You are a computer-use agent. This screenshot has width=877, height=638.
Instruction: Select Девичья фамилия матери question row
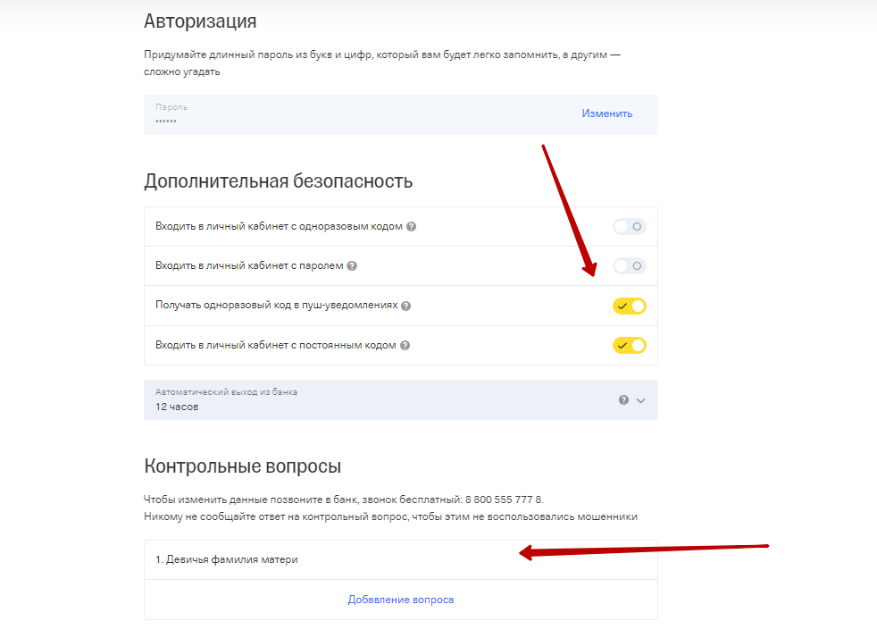click(227, 559)
